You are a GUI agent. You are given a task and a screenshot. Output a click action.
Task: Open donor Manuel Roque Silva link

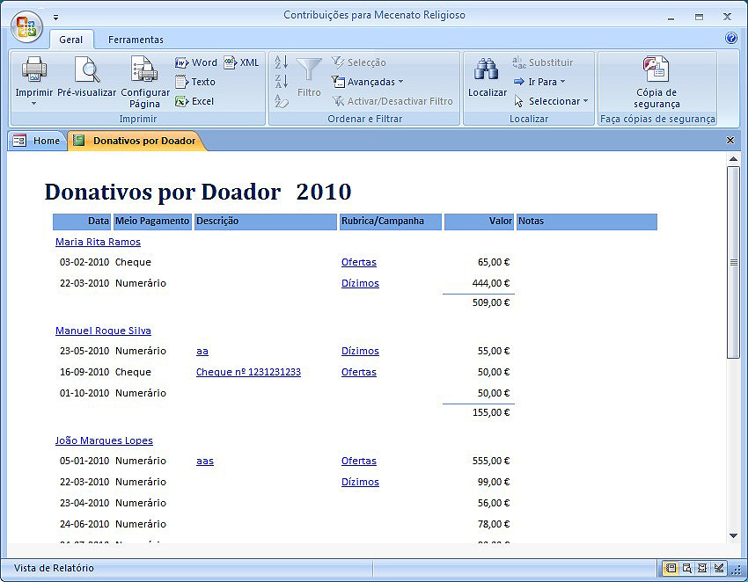pyautogui.click(x=103, y=331)
